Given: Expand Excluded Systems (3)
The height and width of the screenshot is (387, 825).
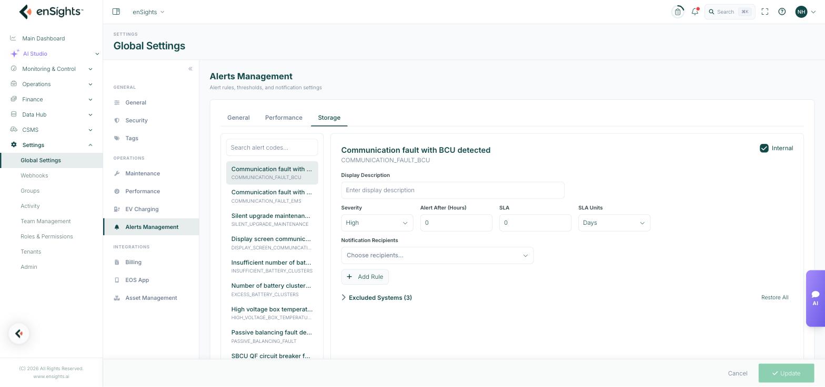Looking at the screenshot, I should click(x=377, y=298).
